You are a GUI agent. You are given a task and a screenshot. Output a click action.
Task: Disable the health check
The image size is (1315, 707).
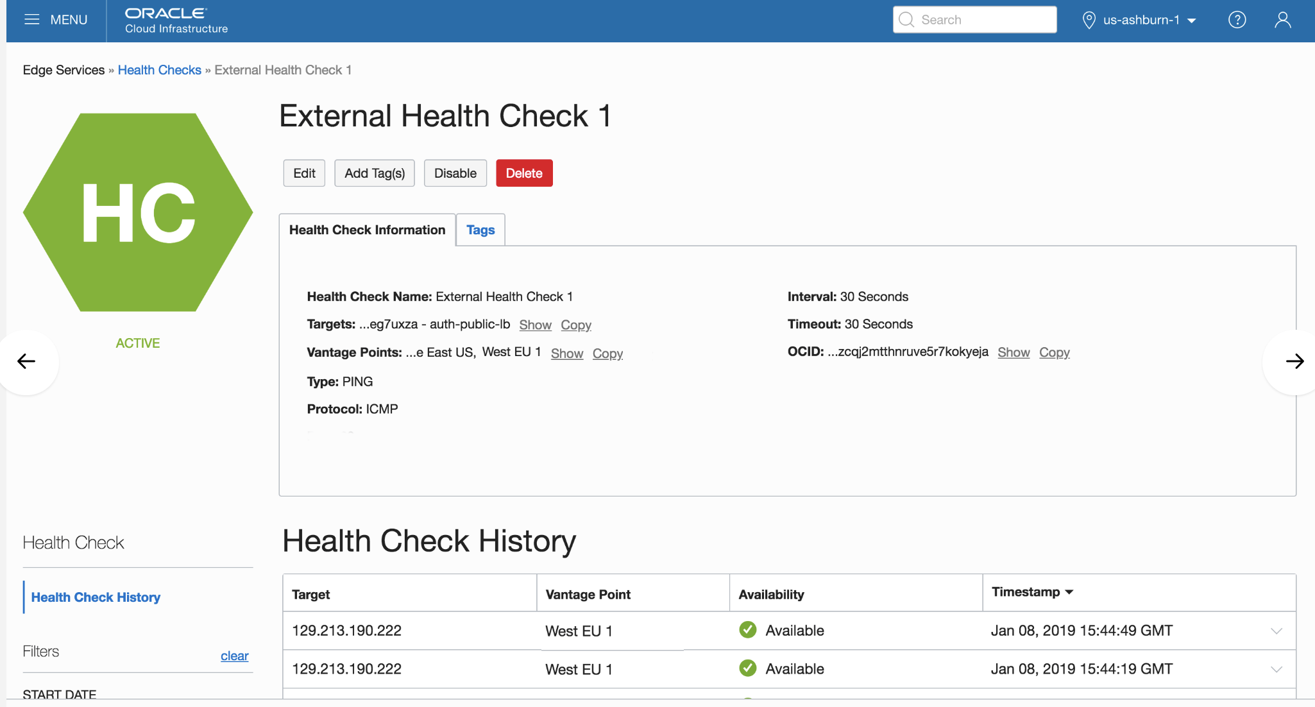coord(455,173)
